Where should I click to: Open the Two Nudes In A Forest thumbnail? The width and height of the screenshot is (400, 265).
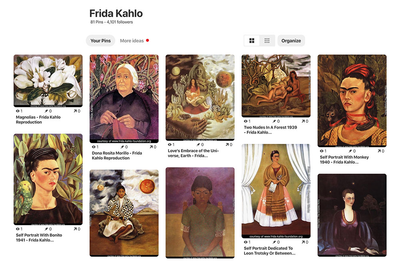(276, 86)
